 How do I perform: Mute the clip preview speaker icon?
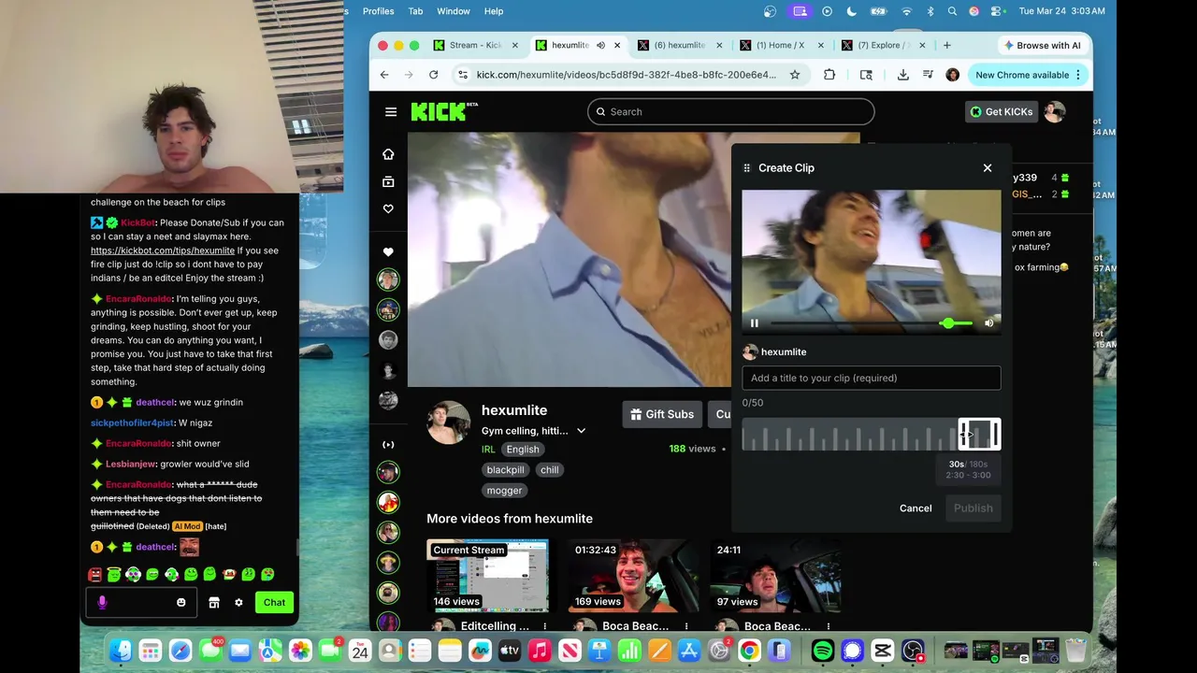click(x=989, y=323)
